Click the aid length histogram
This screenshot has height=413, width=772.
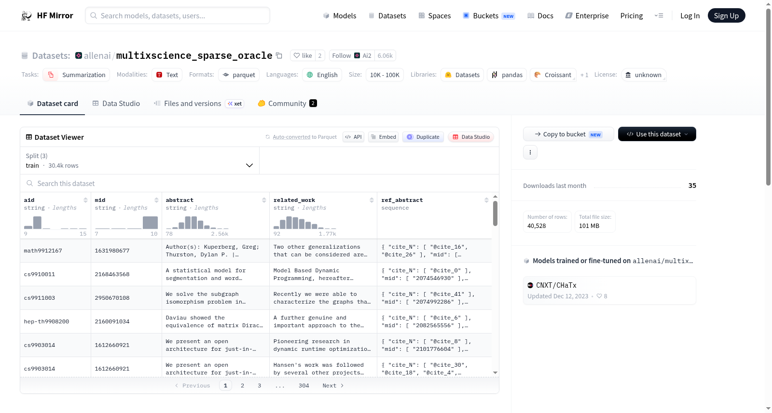(55, 222)
